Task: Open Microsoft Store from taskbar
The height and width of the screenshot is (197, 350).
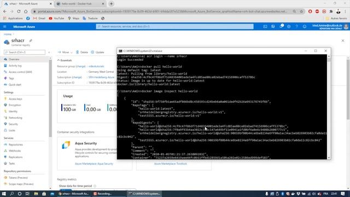Action: point(44,194)
